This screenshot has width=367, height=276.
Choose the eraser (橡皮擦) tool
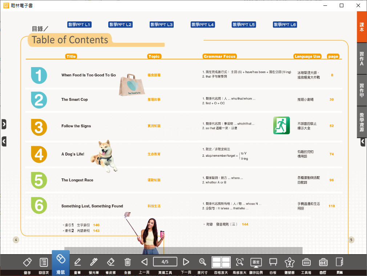pos(110,262)
